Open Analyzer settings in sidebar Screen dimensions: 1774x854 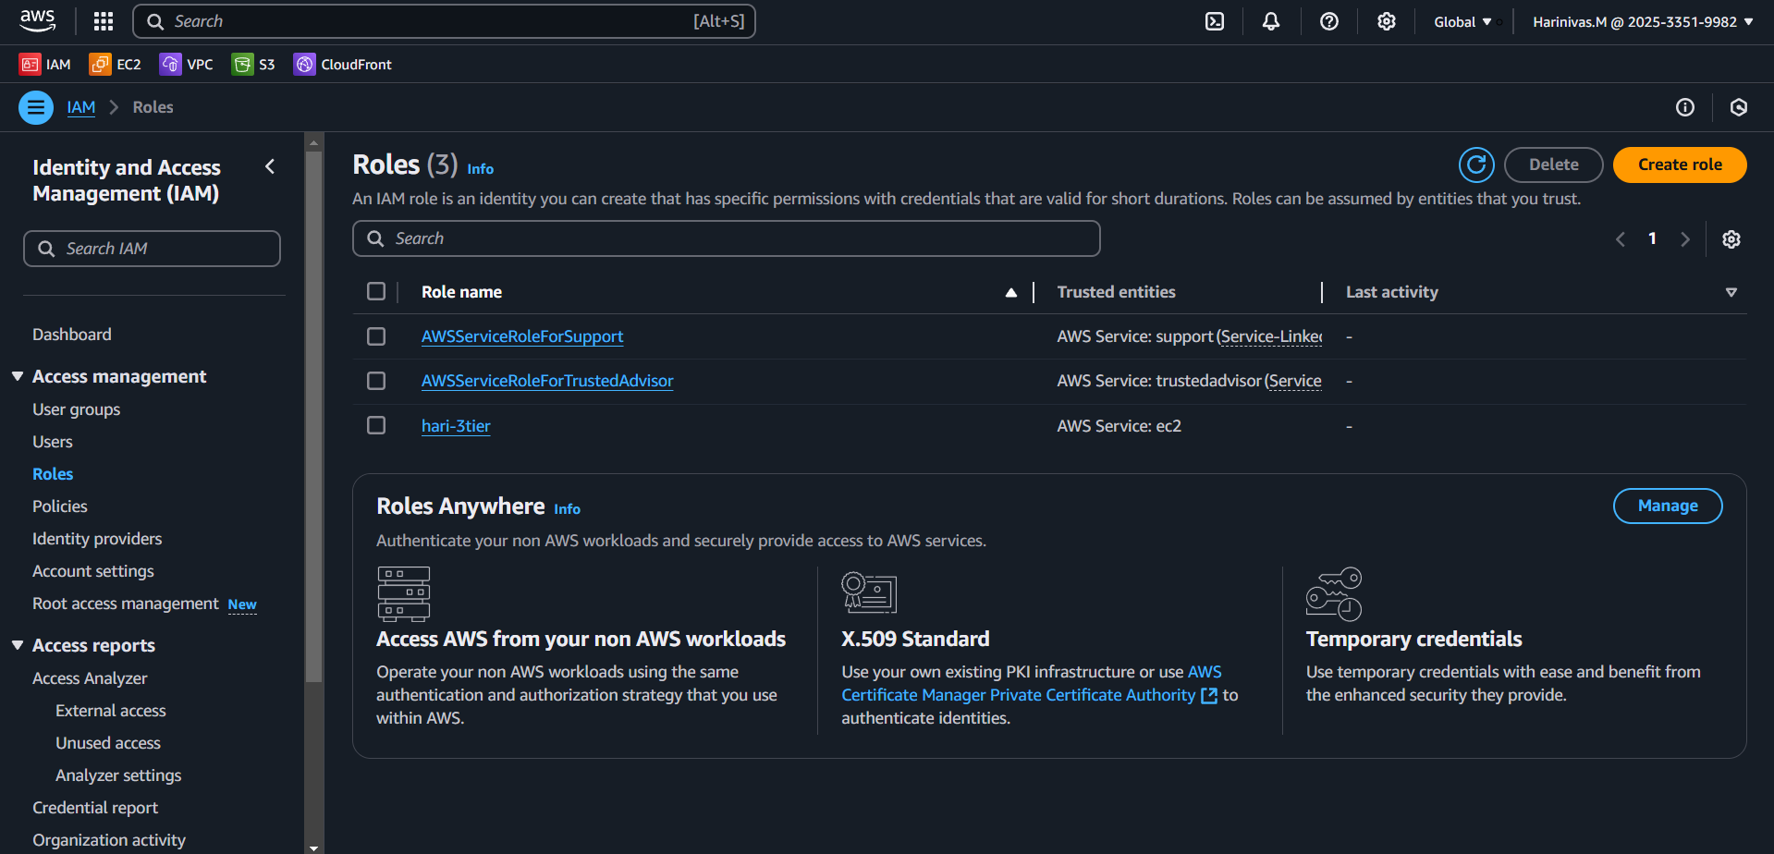[x=118, y=775]
